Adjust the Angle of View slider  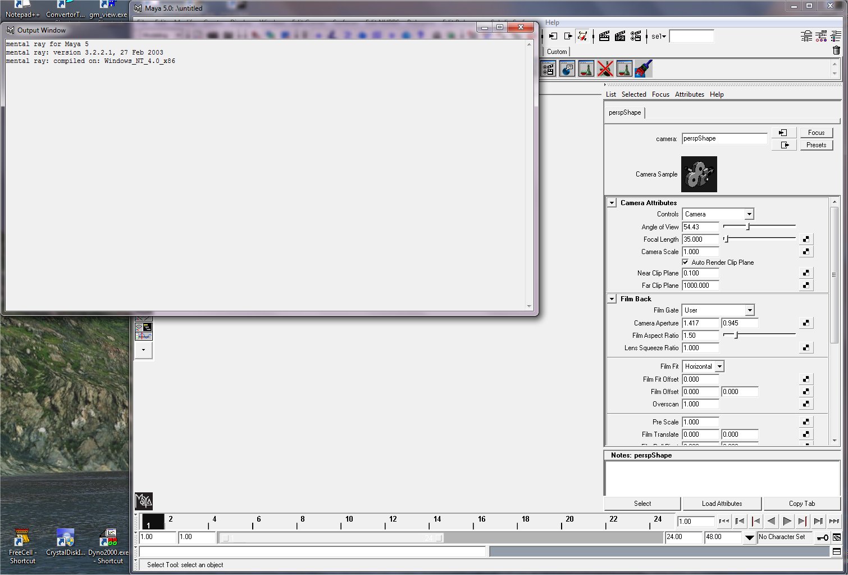pyautogui.click(x=759, y=227)
